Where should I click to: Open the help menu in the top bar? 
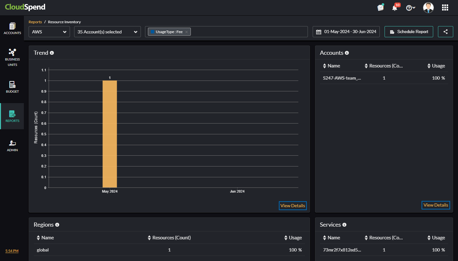pyautogui.click(x=410, y=7)
